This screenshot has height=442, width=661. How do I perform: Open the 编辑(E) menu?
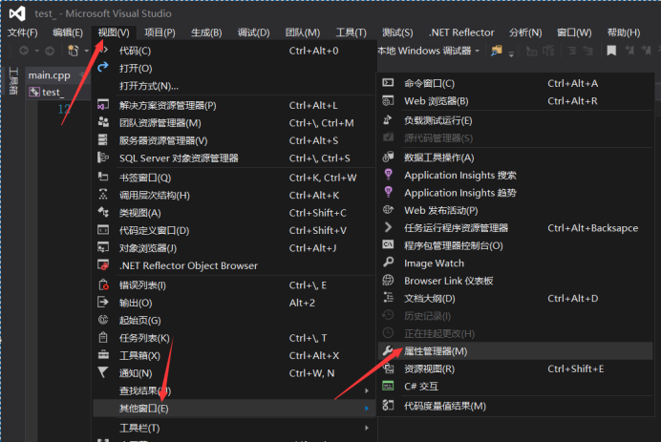pos(68,32)
